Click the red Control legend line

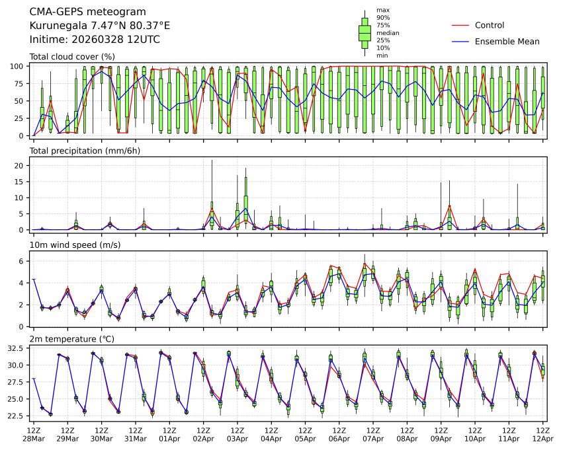(460, 25)
